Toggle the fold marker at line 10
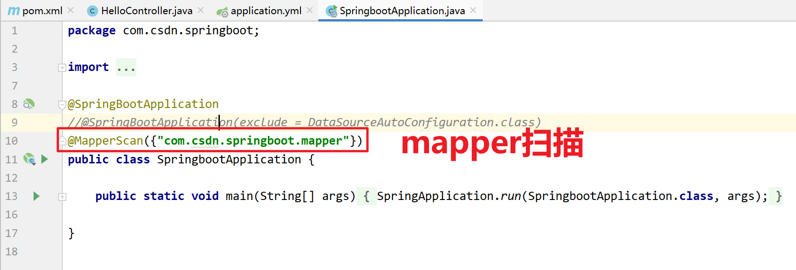Viewport: 796px width, 270px height. click(x=62, y=140)
